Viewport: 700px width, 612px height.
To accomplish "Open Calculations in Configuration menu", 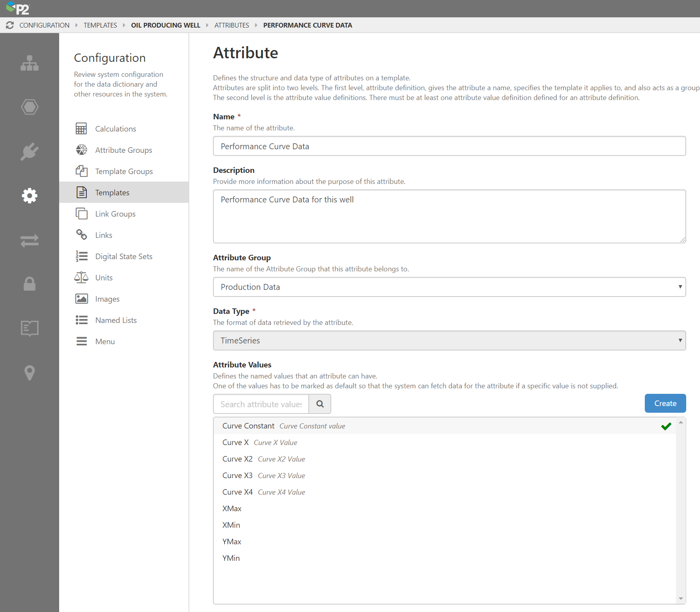I will pos(115,129).
